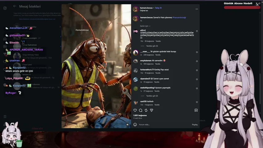263x148 pixels.
Task: Click AlexanderLL34 username in chat overlay
Action: click(18, 28)
